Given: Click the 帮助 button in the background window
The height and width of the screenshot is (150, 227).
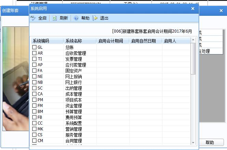Looking at the screenshot, I should coord(210,142).
